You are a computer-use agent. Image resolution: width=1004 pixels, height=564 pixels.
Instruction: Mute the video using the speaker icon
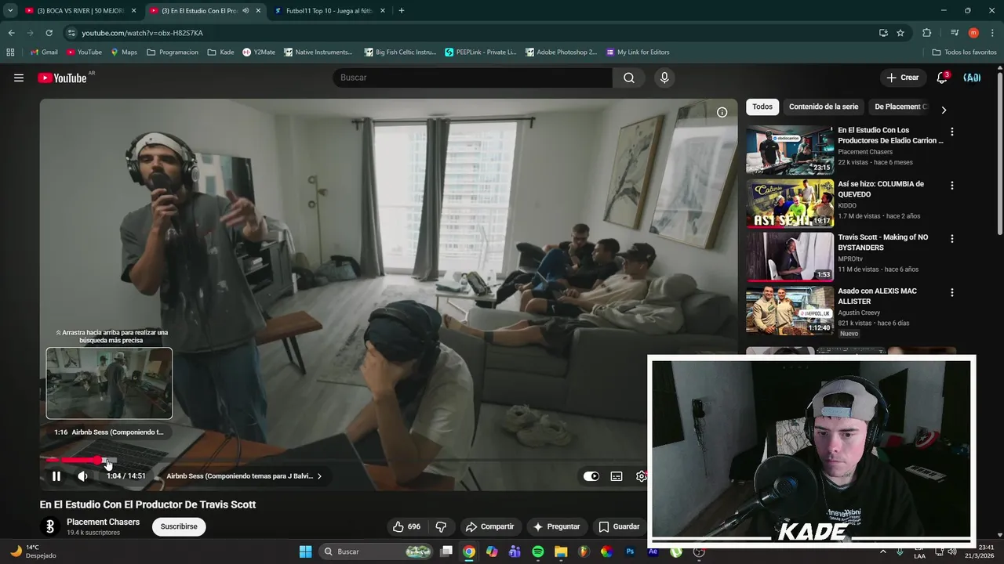tap(82, 476)
